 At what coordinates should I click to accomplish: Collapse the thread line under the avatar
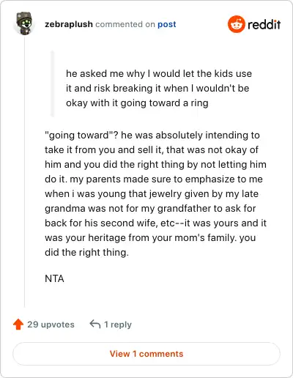coord(24,172)
